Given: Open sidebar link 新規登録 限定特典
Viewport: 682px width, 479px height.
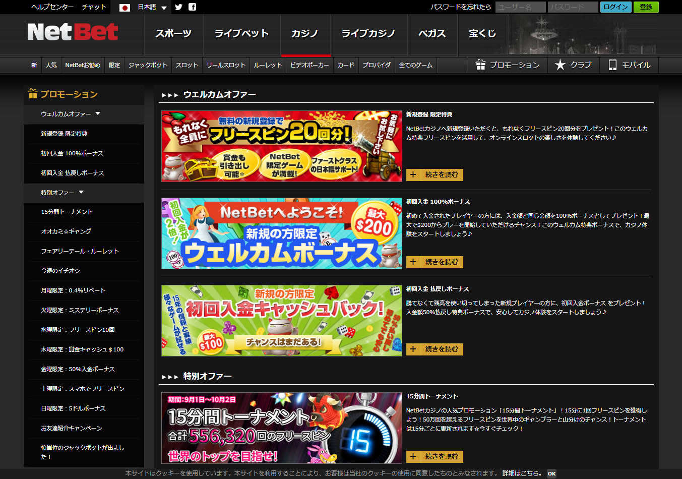Looking at the screenshot, I should tap(64, 134).
